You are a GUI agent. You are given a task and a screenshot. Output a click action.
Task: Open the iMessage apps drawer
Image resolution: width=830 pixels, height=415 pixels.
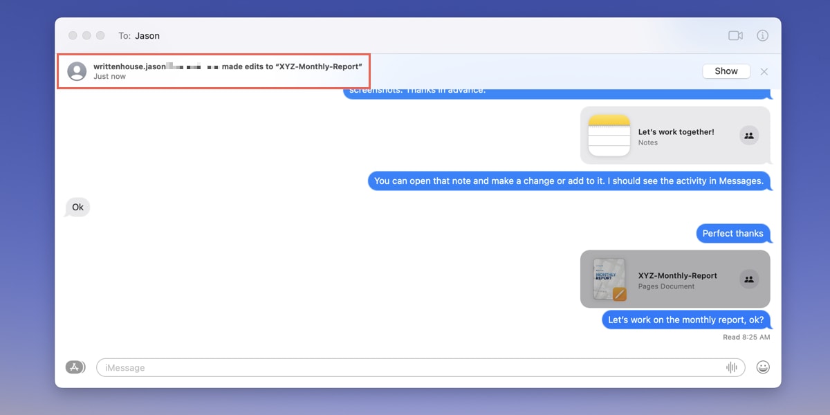coord(75,367)
